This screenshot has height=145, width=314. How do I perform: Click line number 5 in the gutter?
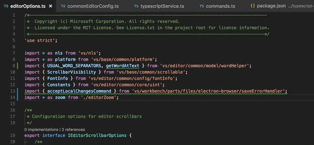pos(14,40)
